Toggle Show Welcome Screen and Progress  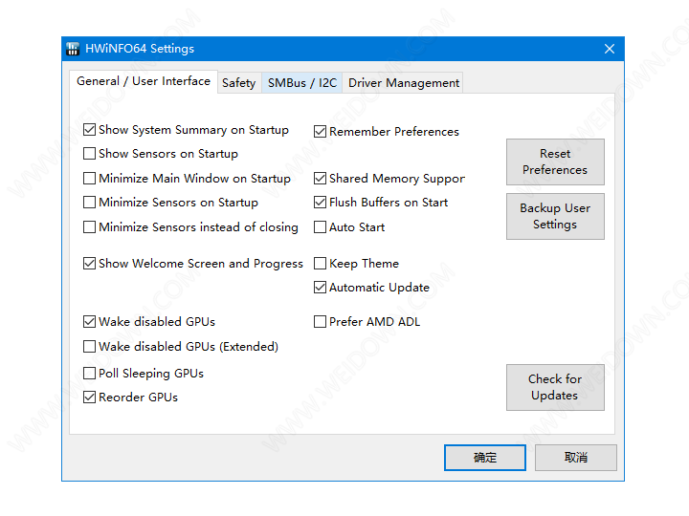89,264
